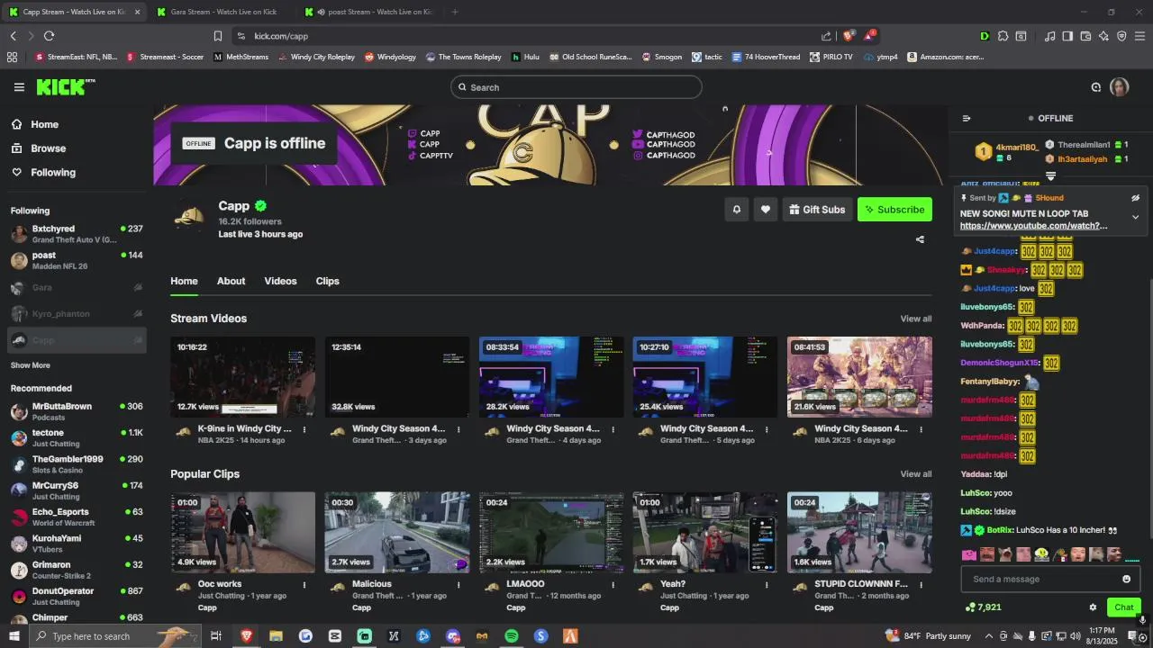Open options menu for the Ooc works clip
Viewport: 1153px width, 648px height.
pyautogui.click(x=304, y=585)
